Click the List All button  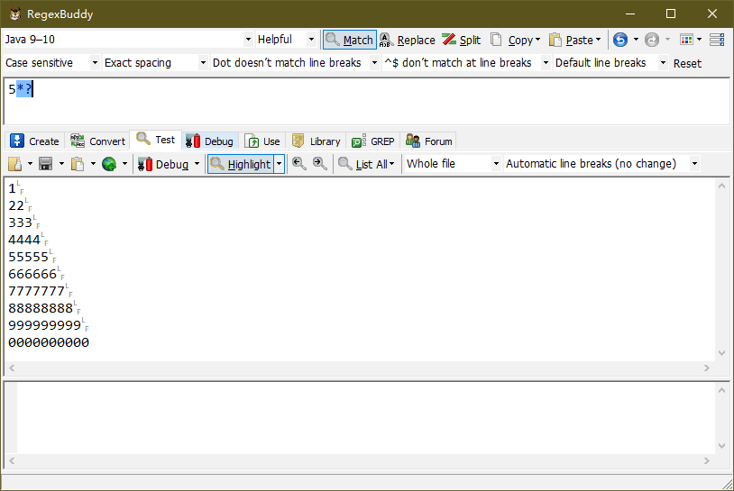pyautogui.click(x=366, y=164)
